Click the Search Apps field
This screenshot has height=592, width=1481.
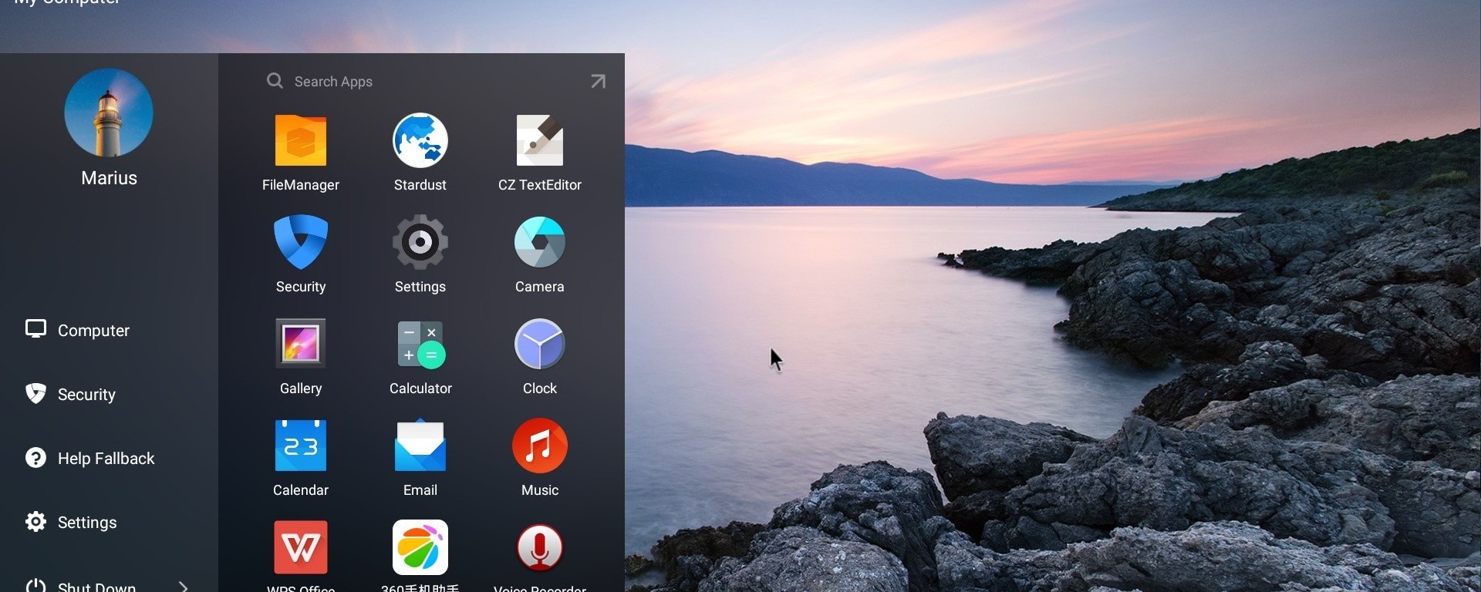[417, 82]
